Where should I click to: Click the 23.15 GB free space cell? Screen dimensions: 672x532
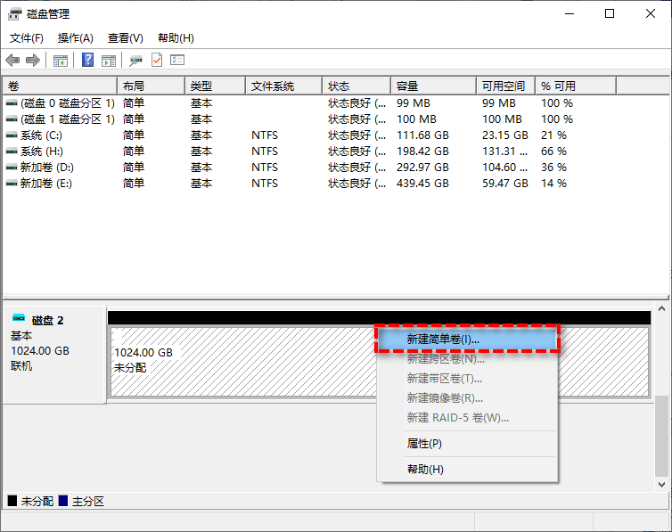[x=505, y=135]
